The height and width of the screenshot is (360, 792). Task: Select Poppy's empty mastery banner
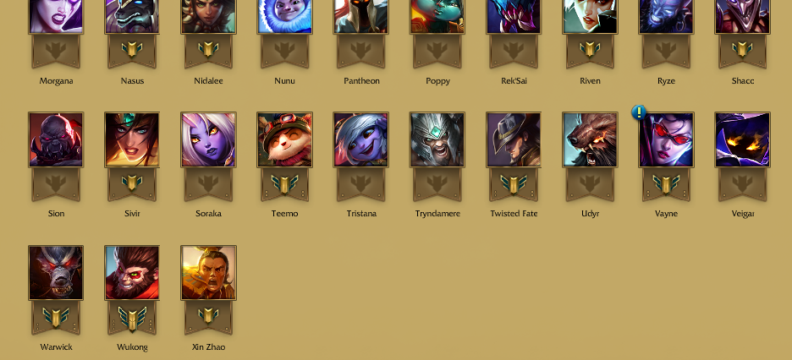click(437, 52)
